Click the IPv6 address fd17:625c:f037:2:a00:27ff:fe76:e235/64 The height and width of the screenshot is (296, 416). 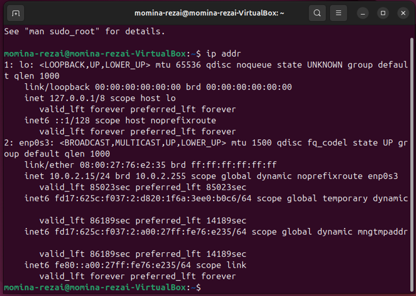pyautogui.click(x=150, y=232)
